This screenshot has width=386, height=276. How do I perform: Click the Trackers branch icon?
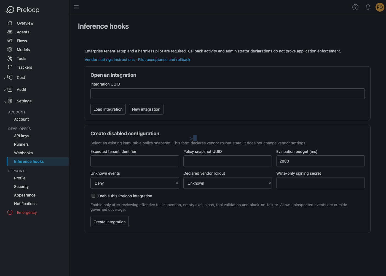point(10,67)
